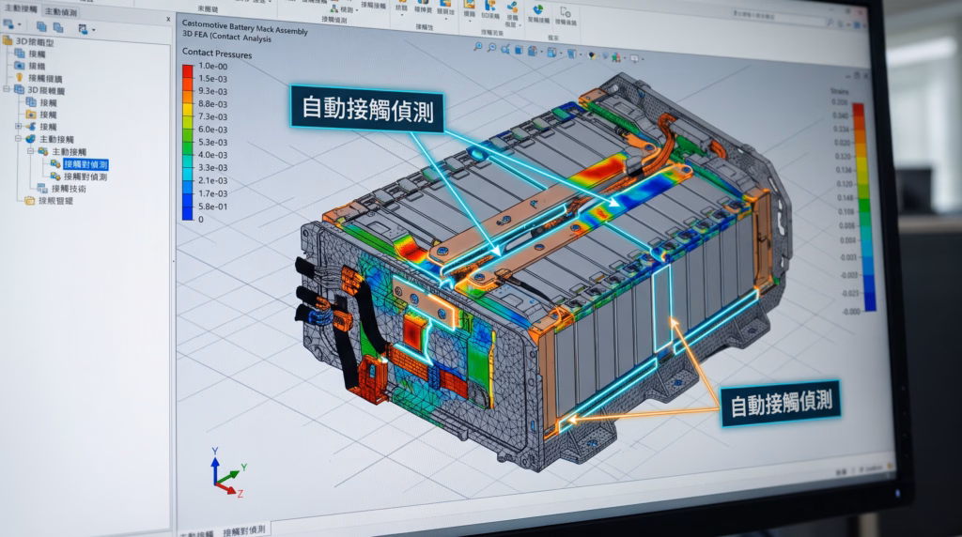
Task: Collapse the 3D assembly node with minus expander
Action: click(7, 89)
